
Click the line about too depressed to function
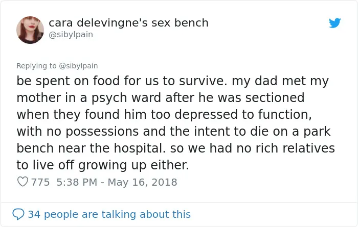click(164, 115)
